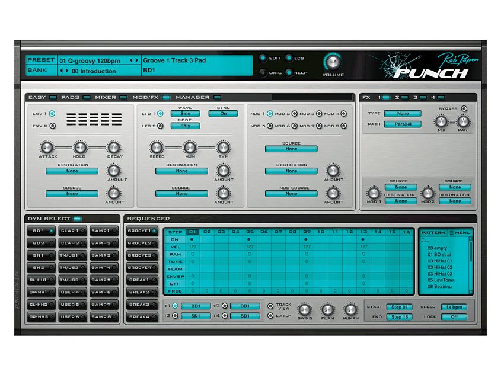Click the next preset arrow
The height and width of the screenshot is (378, 504).
coord(137,60)
